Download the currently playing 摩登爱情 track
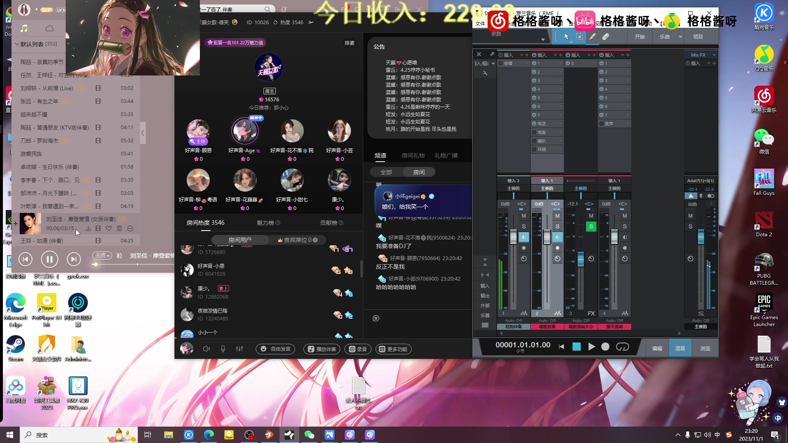 tap(88, 228)
